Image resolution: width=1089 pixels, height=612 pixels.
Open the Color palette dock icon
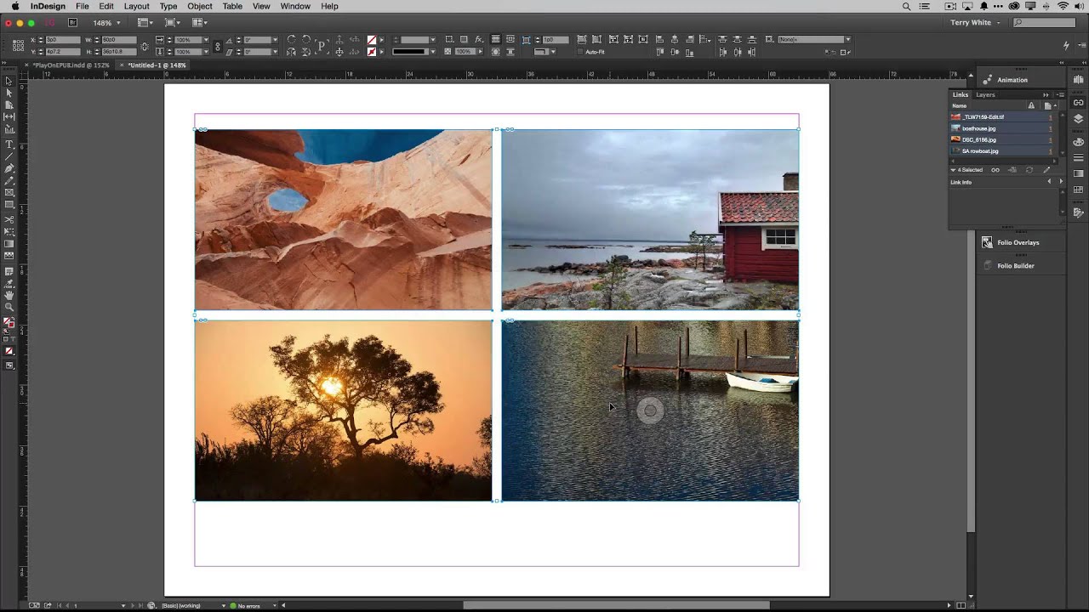point(1078,142)
